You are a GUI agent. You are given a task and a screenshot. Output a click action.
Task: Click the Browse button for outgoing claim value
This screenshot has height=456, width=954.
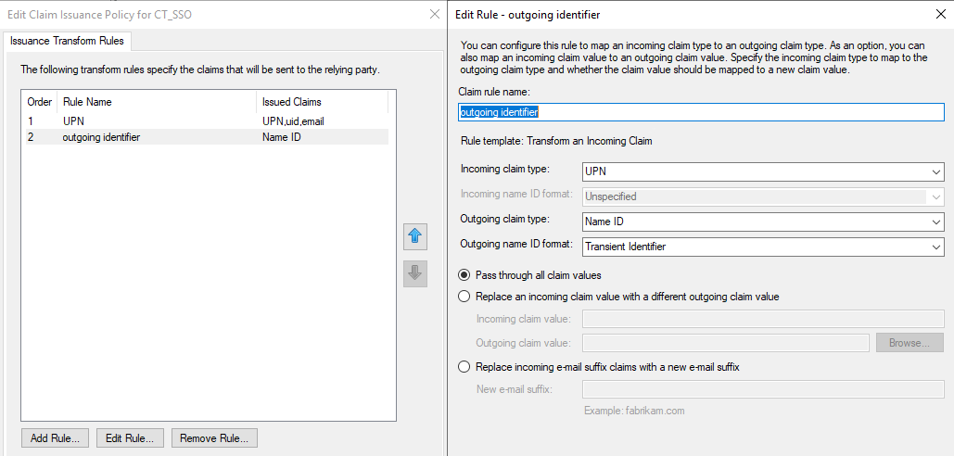(909, 343)
